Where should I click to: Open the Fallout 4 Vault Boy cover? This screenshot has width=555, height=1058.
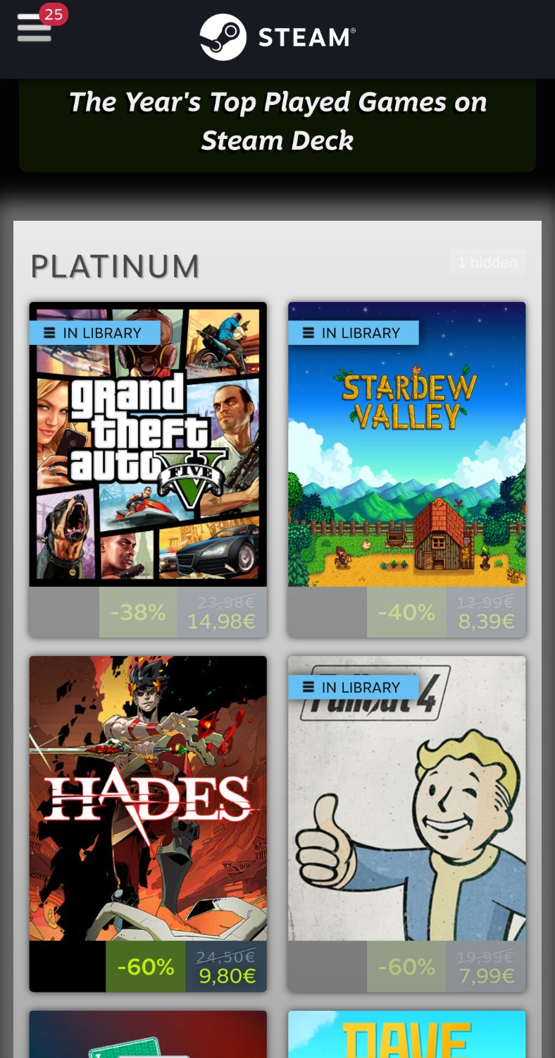(x=407, y=798)
